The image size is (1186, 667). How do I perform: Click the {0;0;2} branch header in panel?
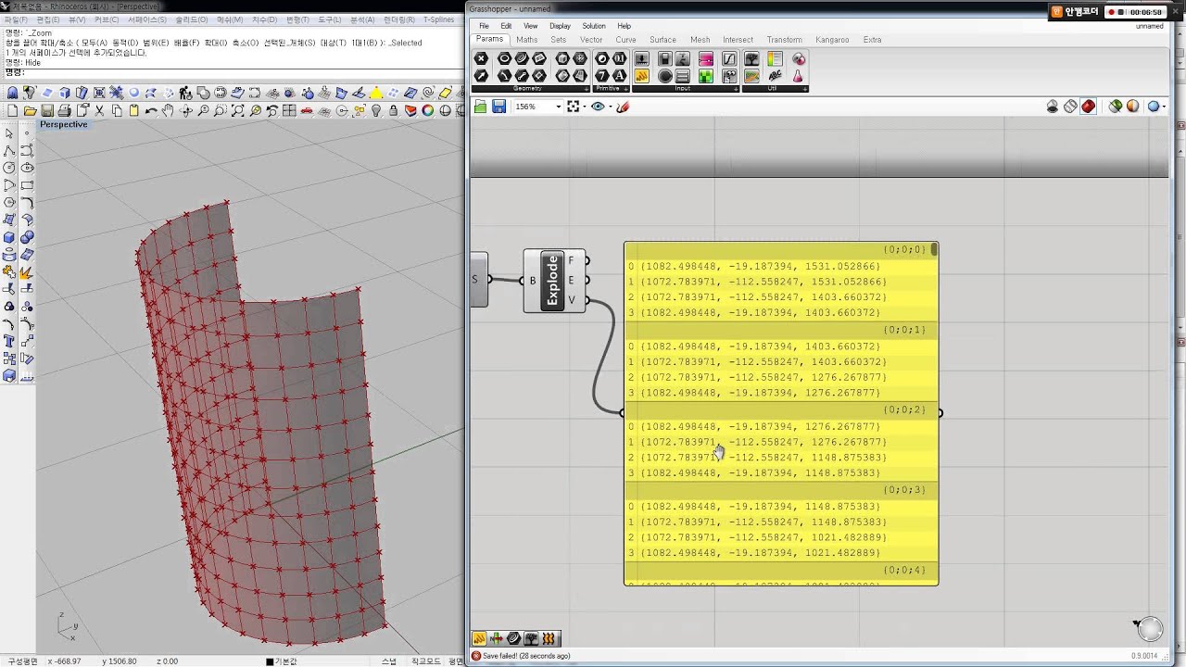click(781, 410)
